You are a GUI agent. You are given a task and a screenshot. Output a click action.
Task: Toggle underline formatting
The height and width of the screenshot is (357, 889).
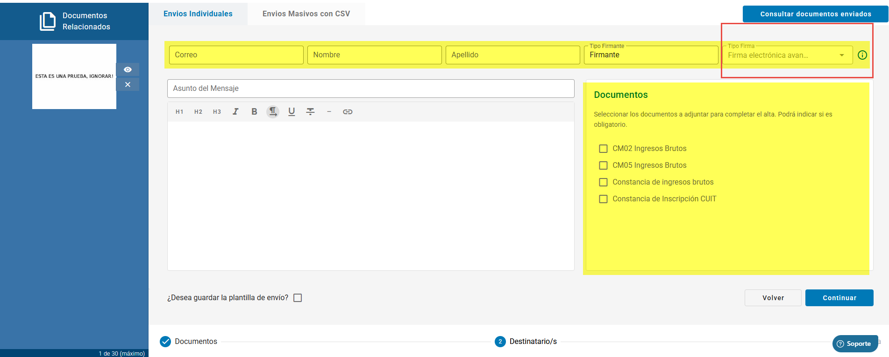pyautogui.click(x=292, y=112)
